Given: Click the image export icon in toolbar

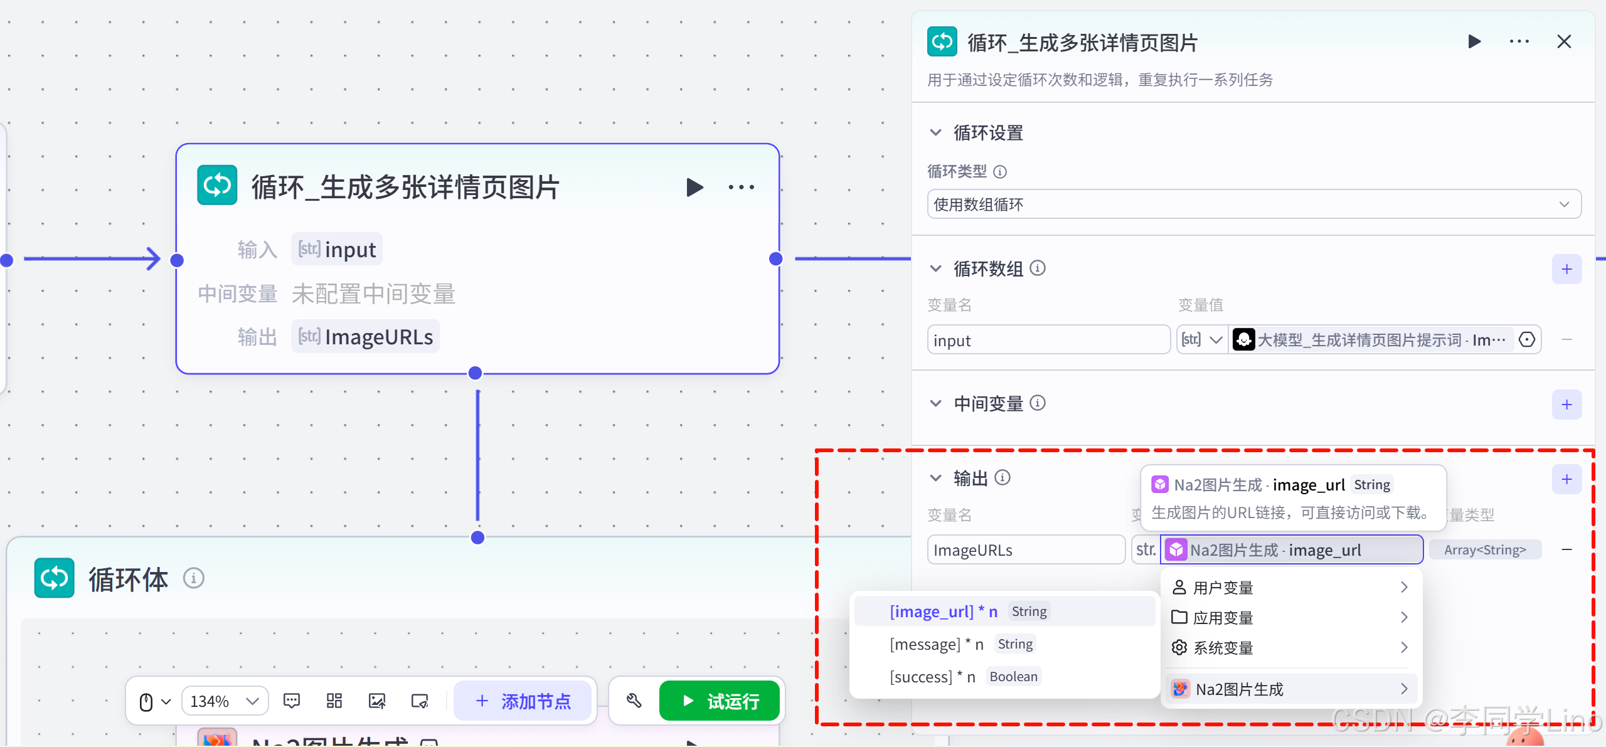Looking at the screenshot, I should (x=377, y=701).
